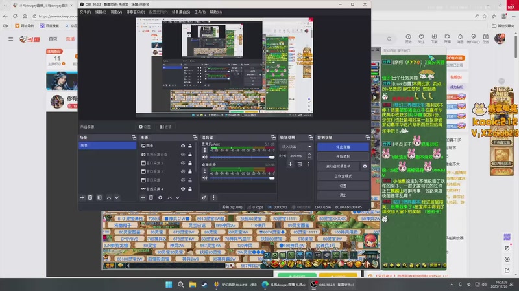Open the Douyu hamburger menu in browser
The width and height of the screenshot is (519, 291).
10,39
